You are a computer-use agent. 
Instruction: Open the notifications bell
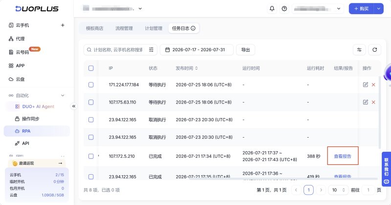point(272,9)
